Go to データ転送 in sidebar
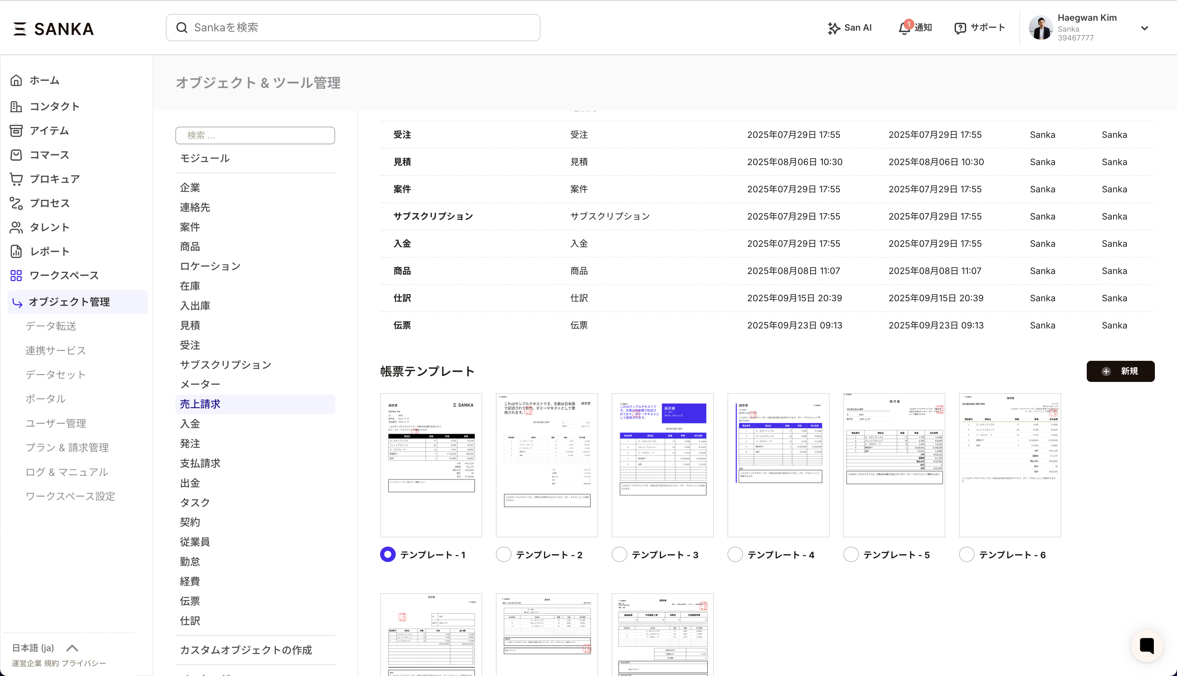The width and height of the screenshot is (1177, 676). point(51,326)
